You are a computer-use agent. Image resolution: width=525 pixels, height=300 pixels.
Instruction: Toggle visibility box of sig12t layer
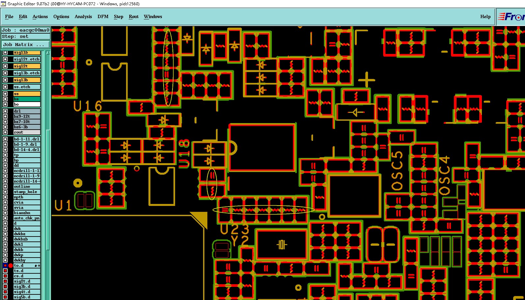pyautogui.click(x=5, y=66)
